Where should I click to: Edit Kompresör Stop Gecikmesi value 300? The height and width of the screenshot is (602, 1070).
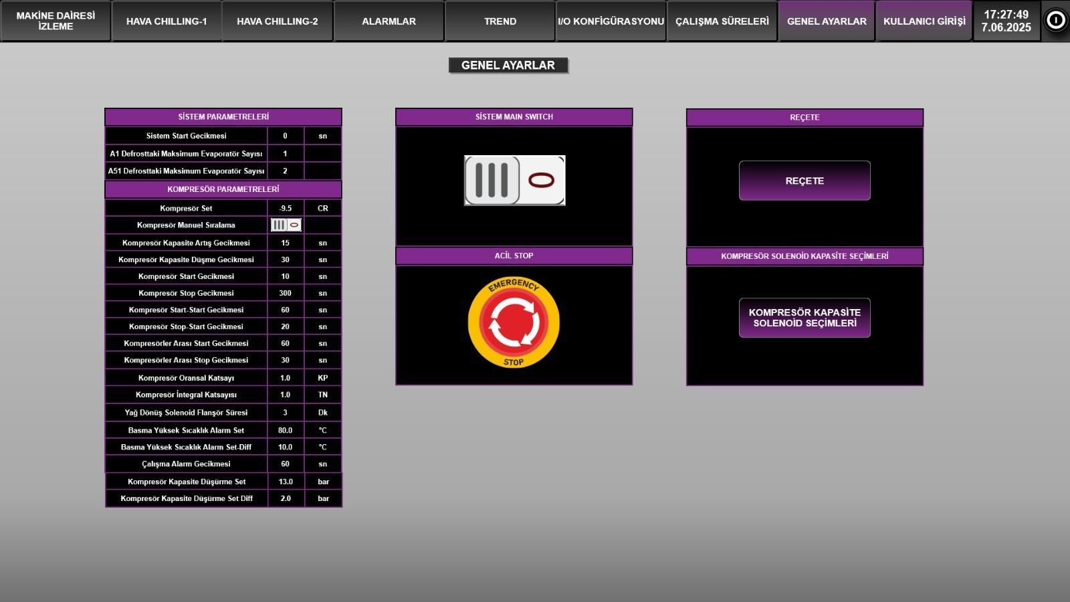(x=286, y=293)
